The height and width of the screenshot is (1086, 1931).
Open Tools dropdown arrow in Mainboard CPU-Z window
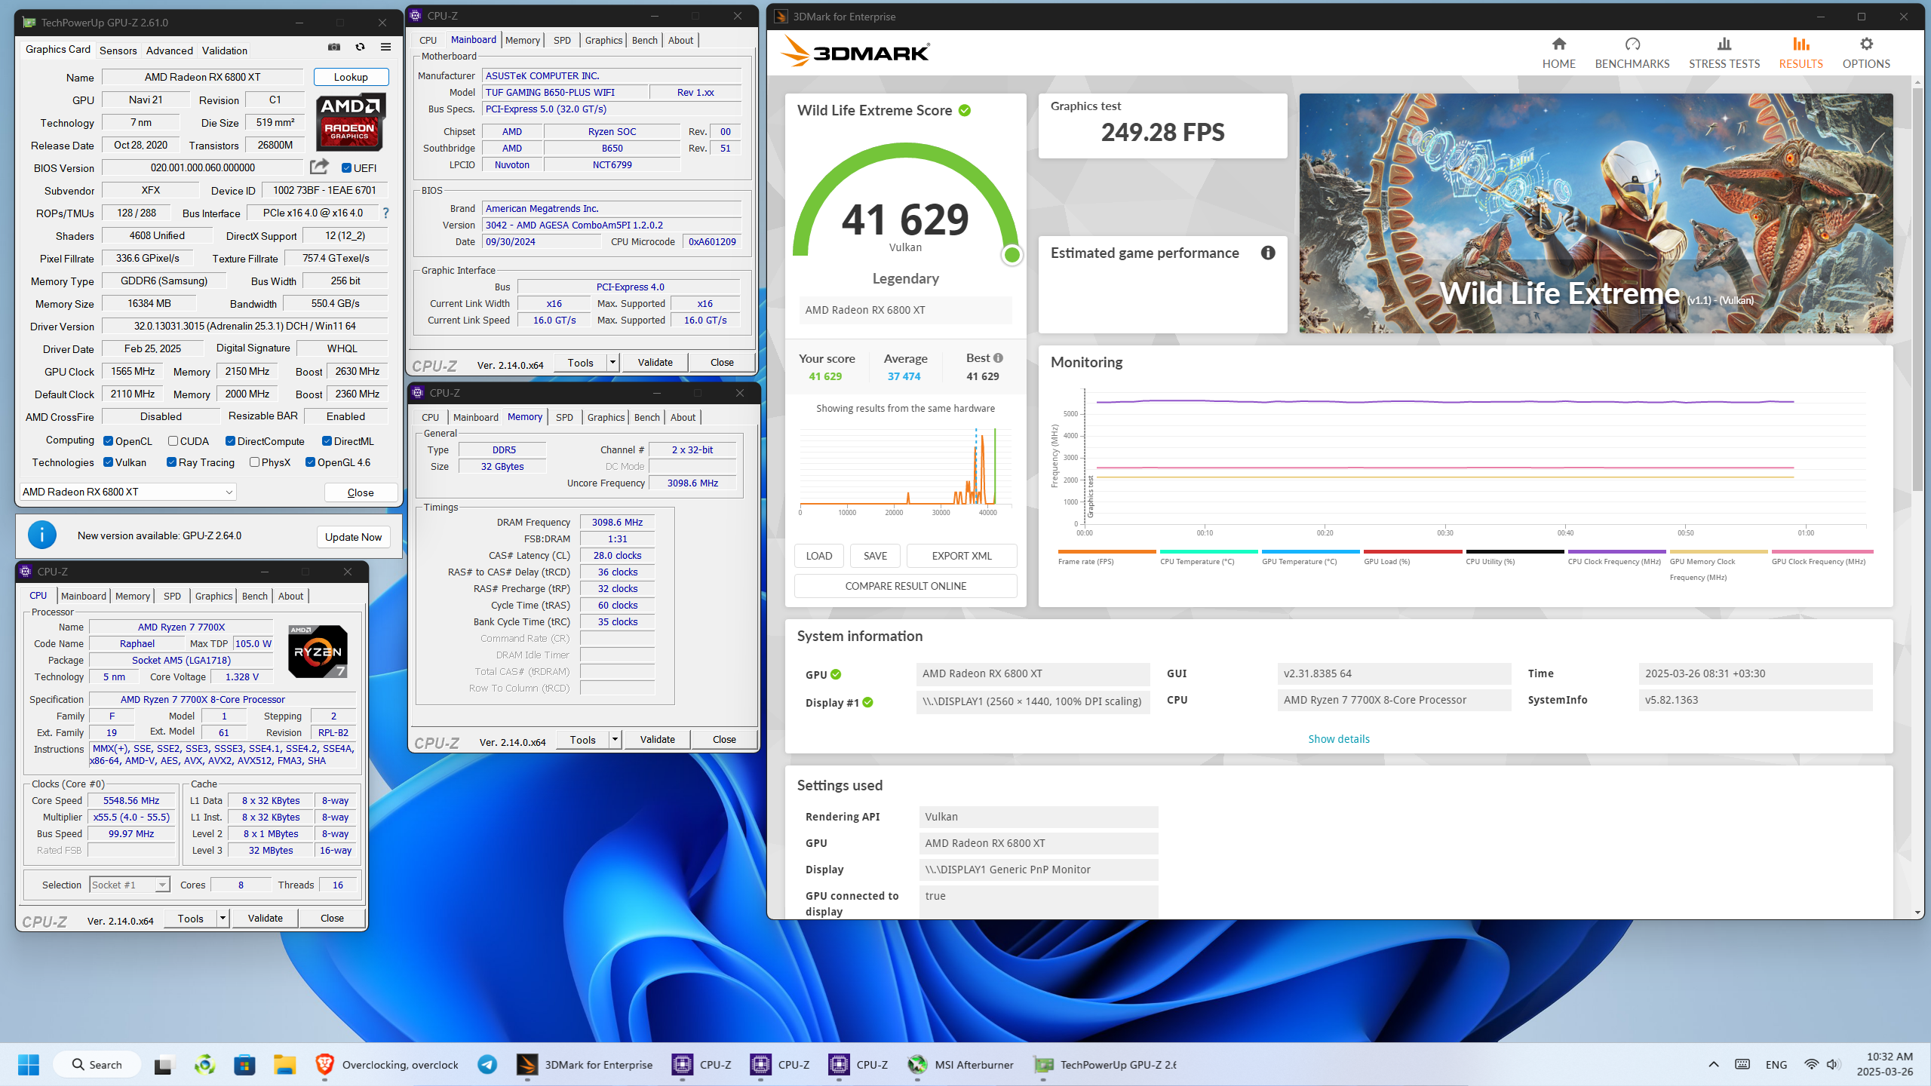click(612, 363)
